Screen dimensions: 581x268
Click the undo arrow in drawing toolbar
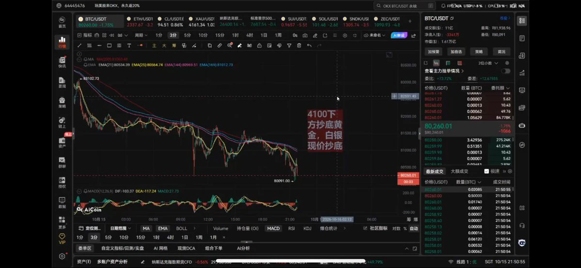tap(309, 45)
